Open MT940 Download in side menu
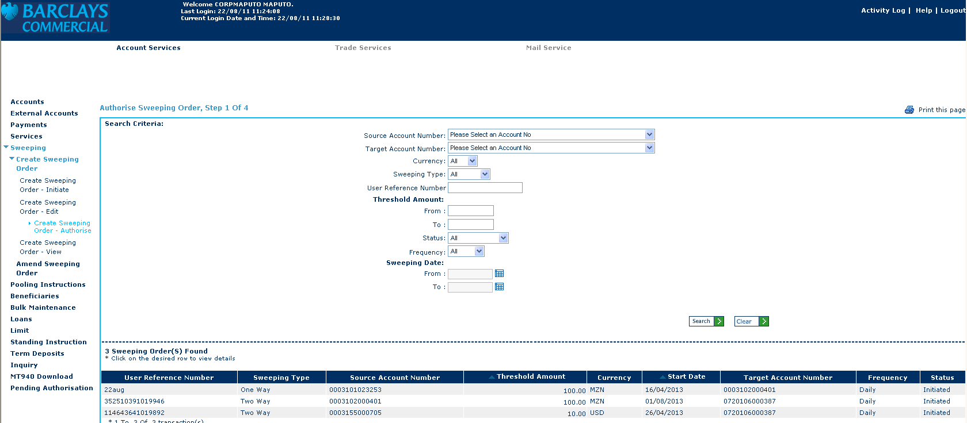The width and height of the screenshot is (967, 423). [x=41, y=376]
